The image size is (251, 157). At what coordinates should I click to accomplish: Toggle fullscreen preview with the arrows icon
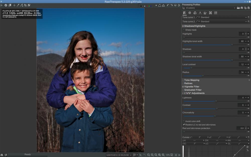pos(176,155)
